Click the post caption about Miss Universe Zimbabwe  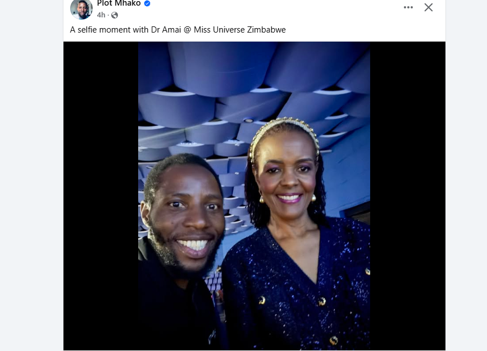pyautogui.click(x=177, y=30)
